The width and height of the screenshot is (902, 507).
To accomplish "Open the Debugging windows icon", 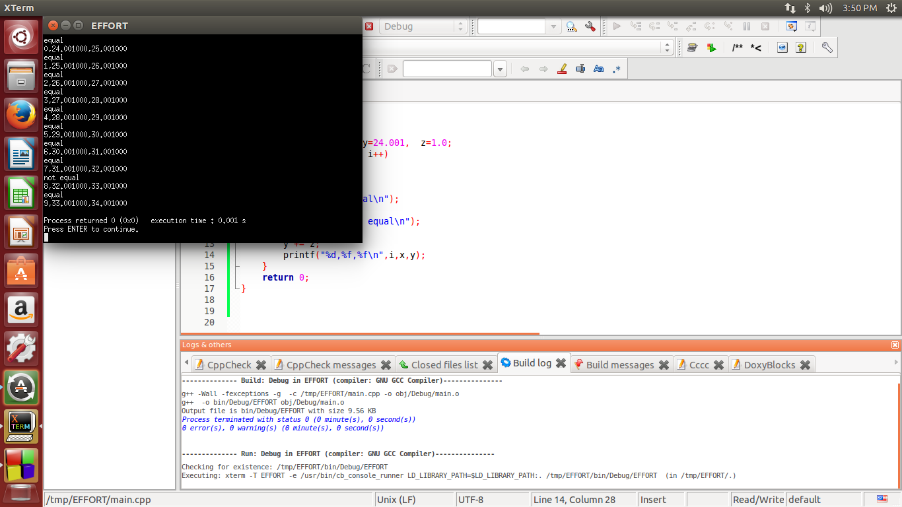I will 792,26.
